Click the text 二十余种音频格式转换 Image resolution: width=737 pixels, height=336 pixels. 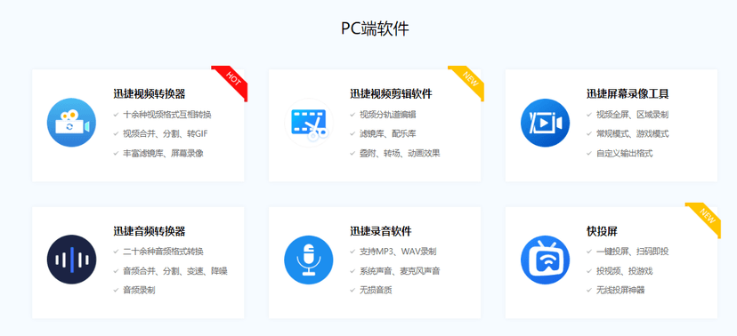click(x=163, y=252)
